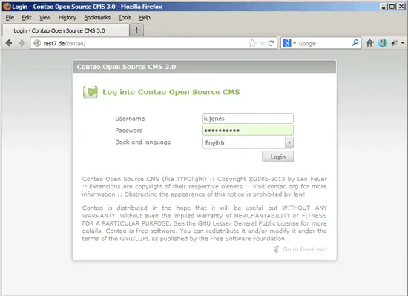Click the add-on icon at the toolbar's right end
Image resolution: width=408 pixels, height=296 pixels.
[x=395, y=43]
